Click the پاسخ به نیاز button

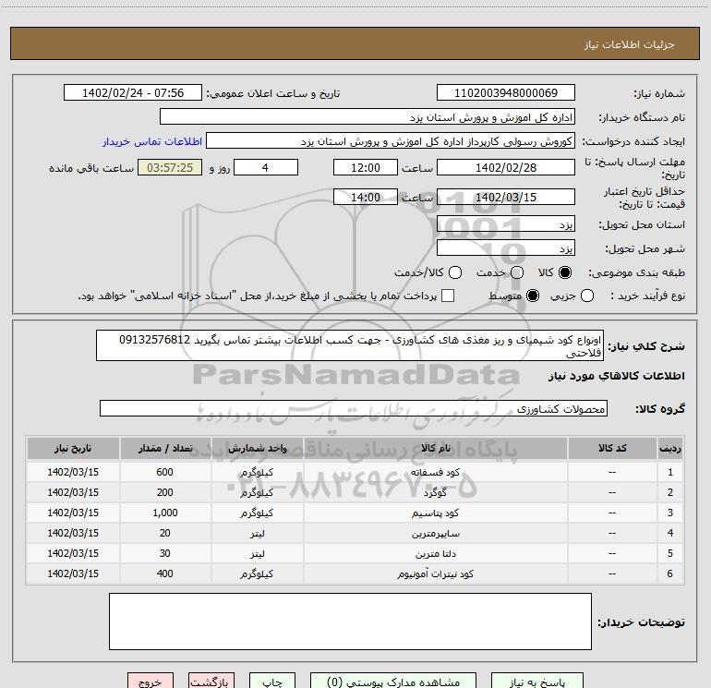click(x=536, y=682)
